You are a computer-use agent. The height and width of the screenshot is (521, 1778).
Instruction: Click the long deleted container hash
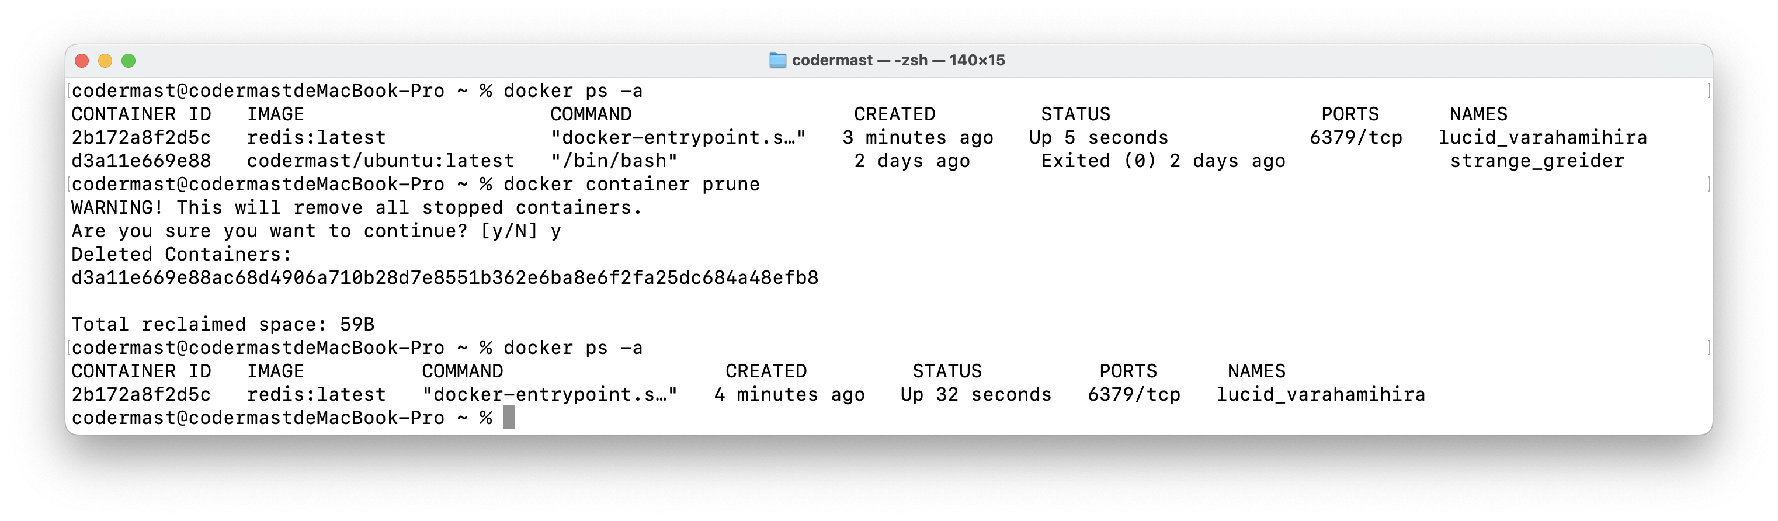tap(444, 277)
